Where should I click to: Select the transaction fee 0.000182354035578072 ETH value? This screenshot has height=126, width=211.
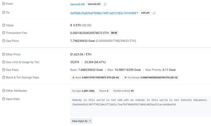tap(89, 33)
